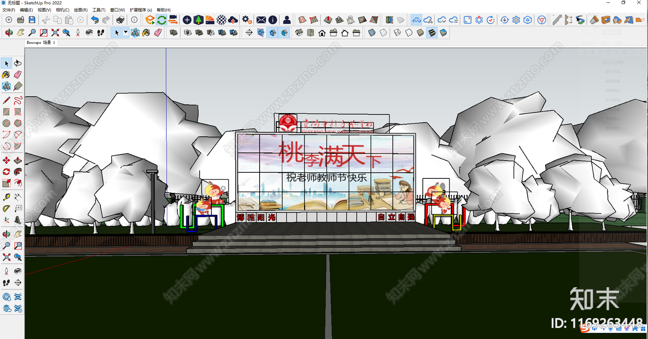Image resolution: width=648 pixels, height=339 pixels.
Task: Open the Enscape Material Editor
Action: [210, 20]
